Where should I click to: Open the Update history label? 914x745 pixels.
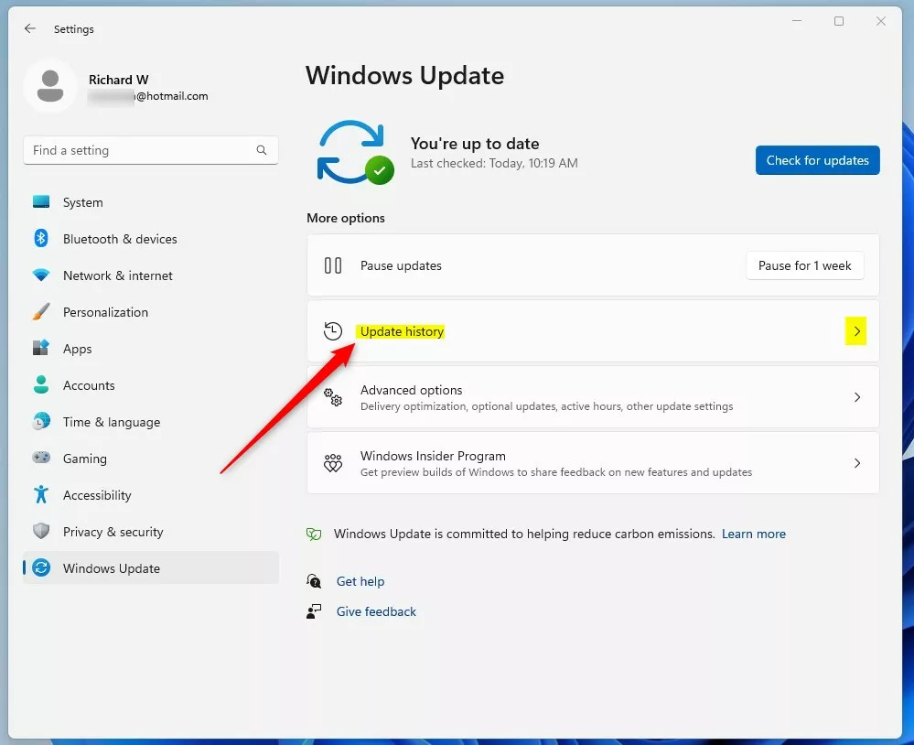point(402,331)
